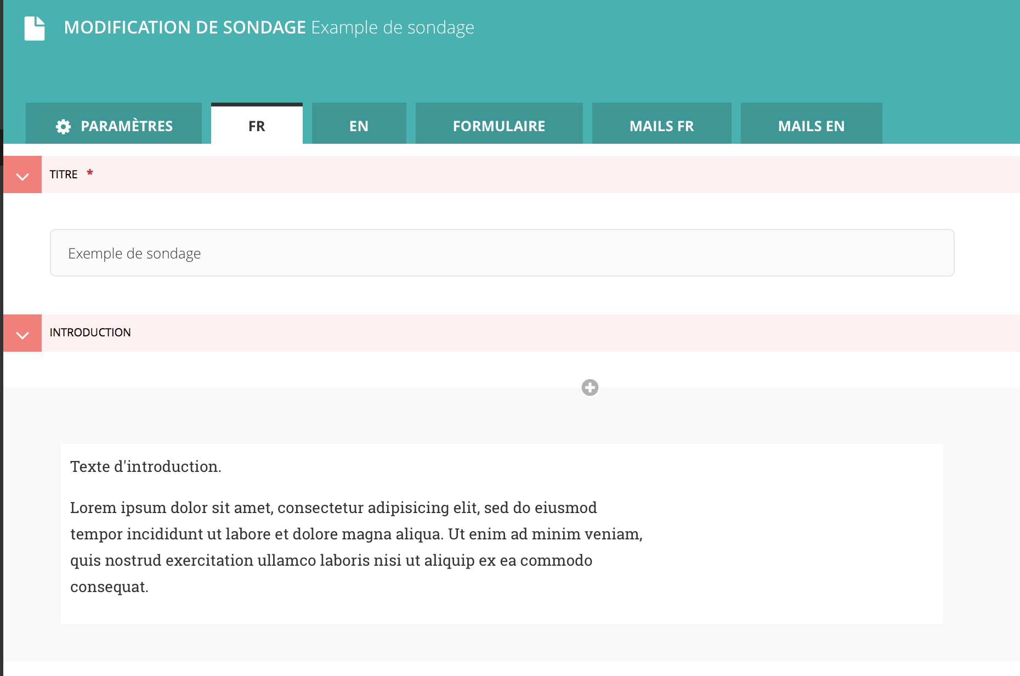
Task: Collapse the INTRODUCTION section chevron
Action: click(22, 334)
